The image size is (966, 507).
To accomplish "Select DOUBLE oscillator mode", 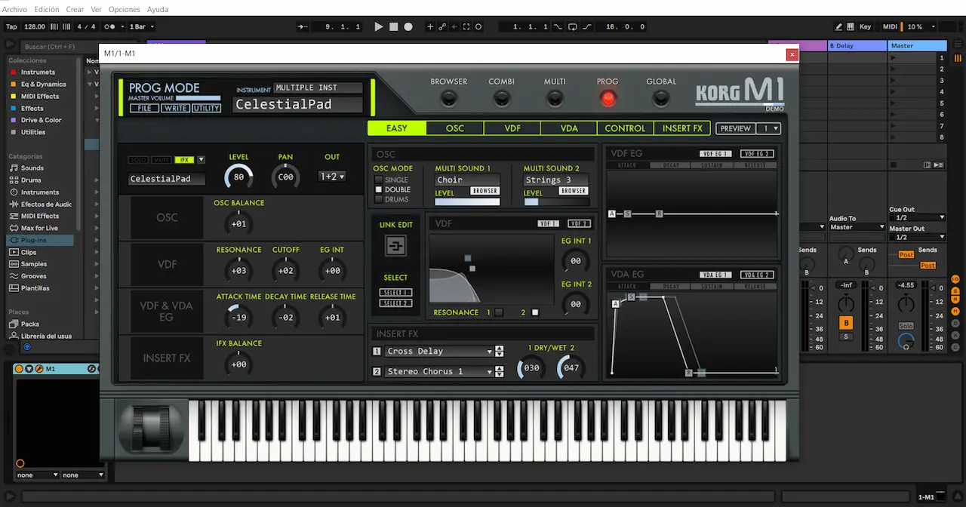I will (x=379, y=189).
